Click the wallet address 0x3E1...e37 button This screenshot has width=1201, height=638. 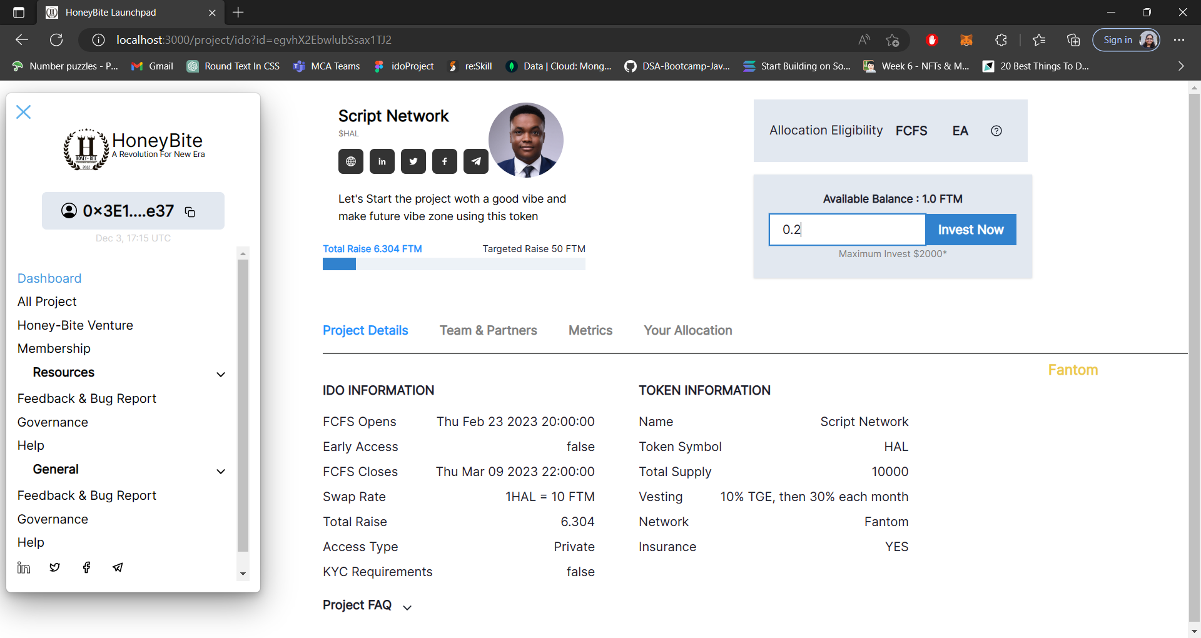tap(133, 211)
